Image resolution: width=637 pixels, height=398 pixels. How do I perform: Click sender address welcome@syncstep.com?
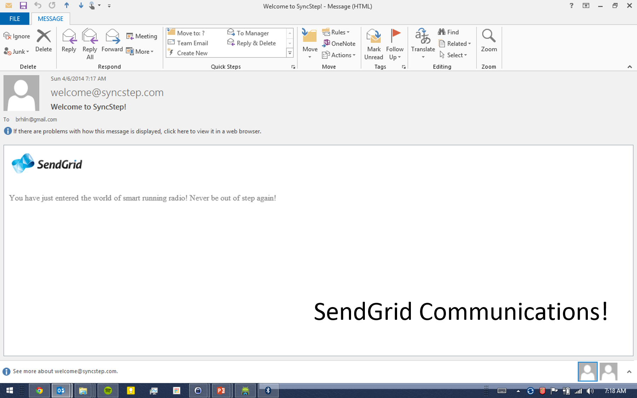[107, 92]
